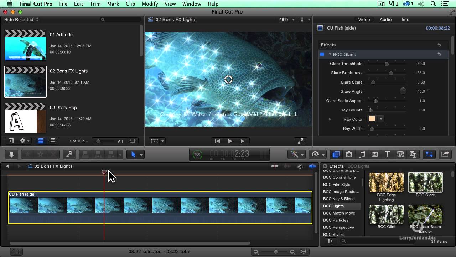Jump to the next edit point
This screenshot has width=456, height=257.
[x=243, y=141]
